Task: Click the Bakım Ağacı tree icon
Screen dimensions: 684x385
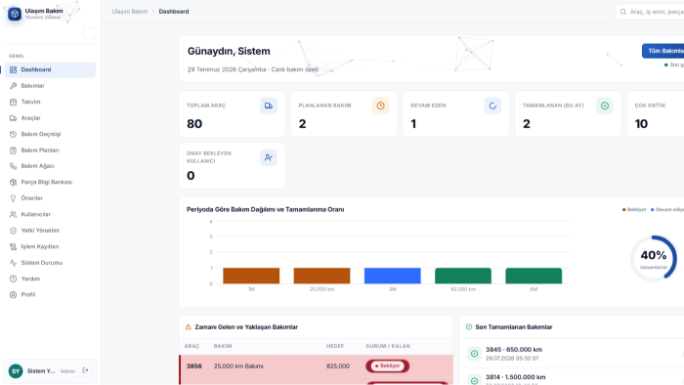Action: tap(13, 166)
